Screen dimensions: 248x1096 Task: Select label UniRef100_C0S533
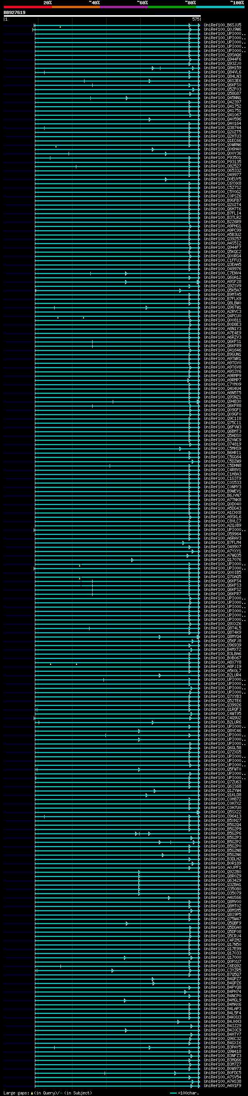[x=222, y=482]
